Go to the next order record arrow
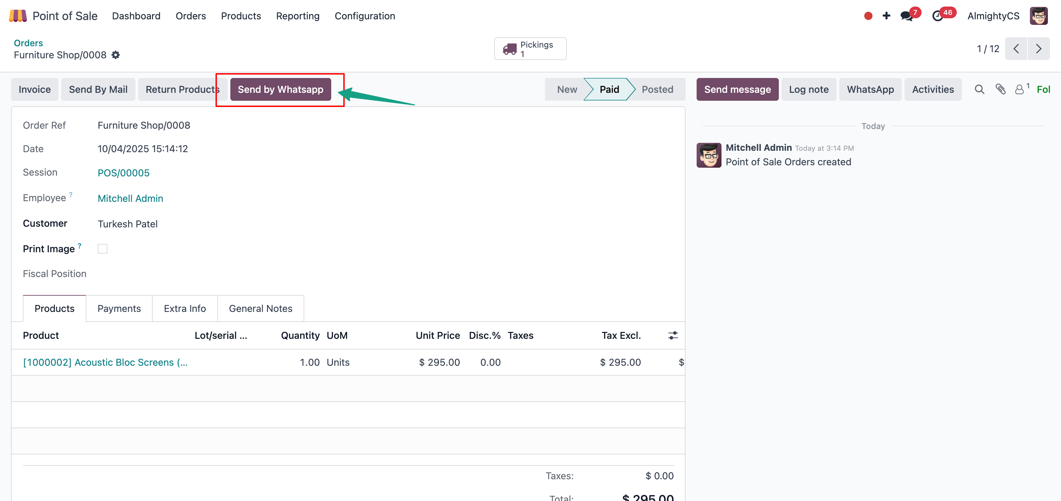This screenshot has width=1061, height=501. [x=1038, y=49]
